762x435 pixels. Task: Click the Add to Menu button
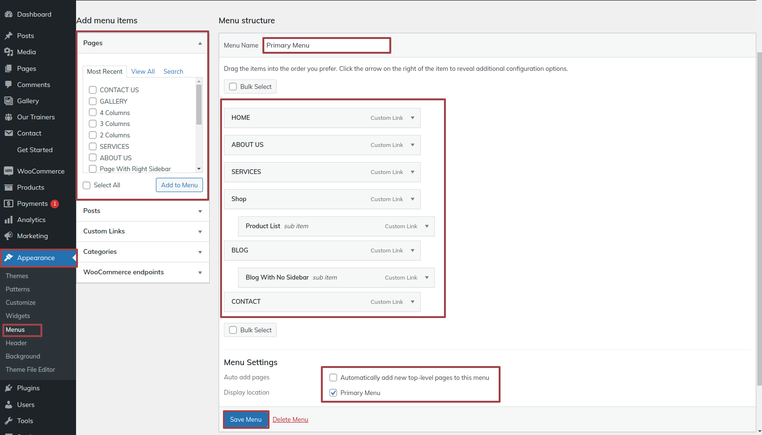tap(179, 185)
